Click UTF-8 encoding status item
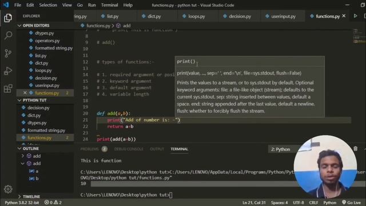 pos(299,203)
